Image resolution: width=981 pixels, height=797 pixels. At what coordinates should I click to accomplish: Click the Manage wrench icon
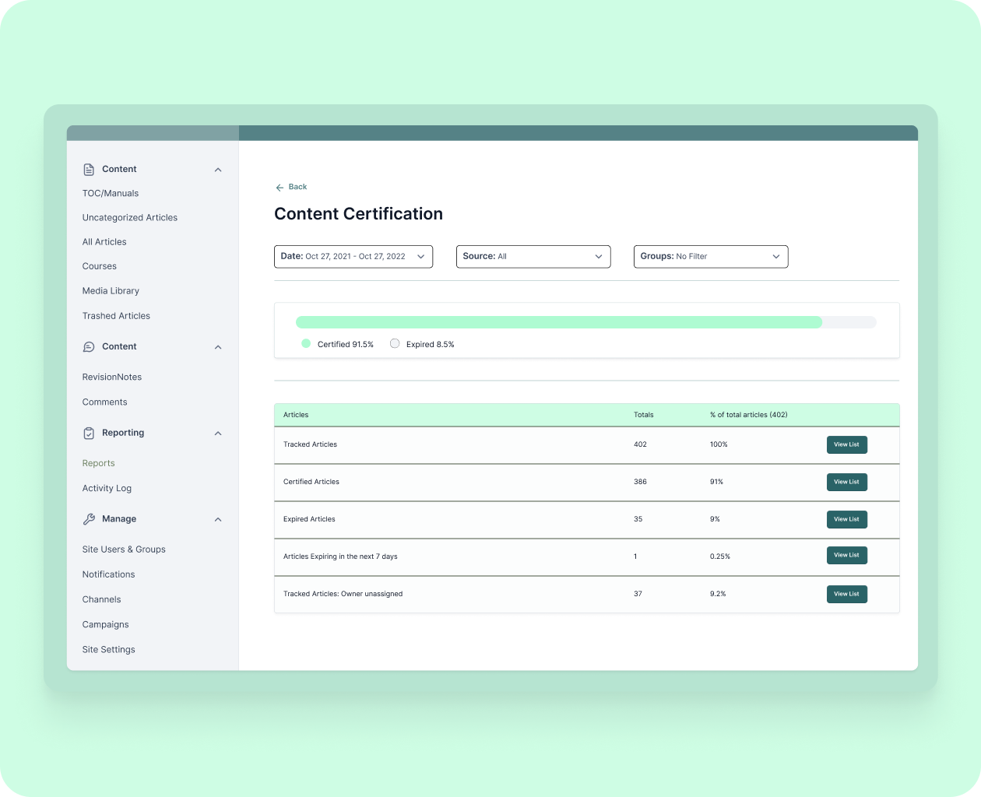[88, 519]
